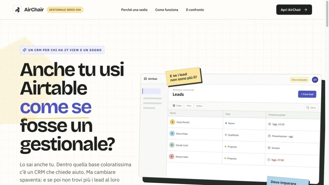This screenshot has height=185, width=329.
Task: Switch to Griglia view
Action: coord(177,106)
